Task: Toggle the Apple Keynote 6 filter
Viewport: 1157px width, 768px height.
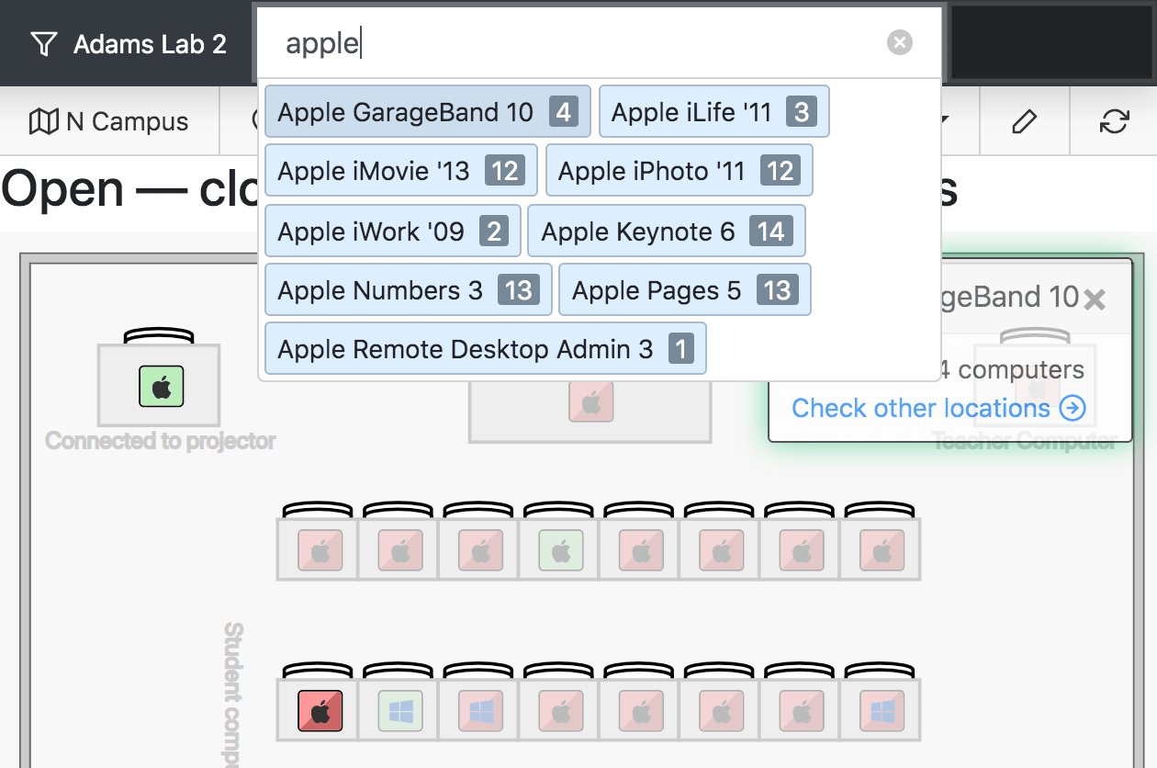Action: pyautogui.click(x=667, y=231)
